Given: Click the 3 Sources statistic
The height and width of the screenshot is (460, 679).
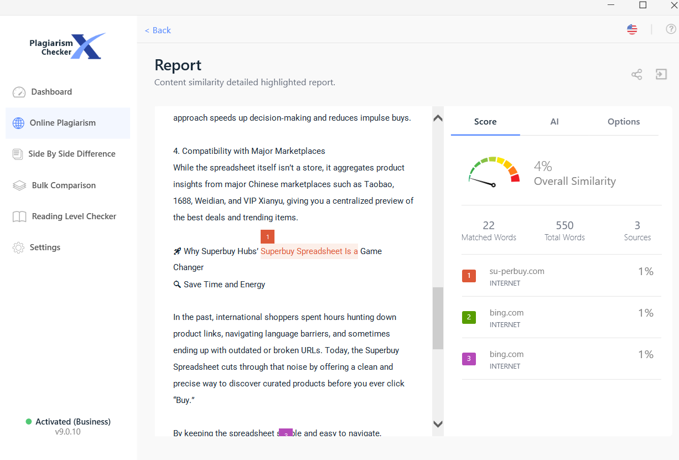Looking at the screenshot, I should (x=637, y=231).
